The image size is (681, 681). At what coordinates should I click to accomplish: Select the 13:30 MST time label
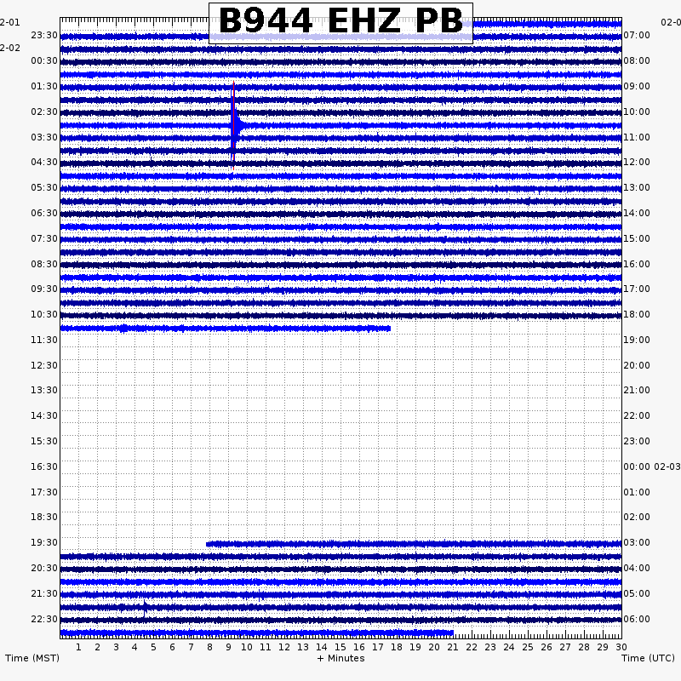coord(44,390)
